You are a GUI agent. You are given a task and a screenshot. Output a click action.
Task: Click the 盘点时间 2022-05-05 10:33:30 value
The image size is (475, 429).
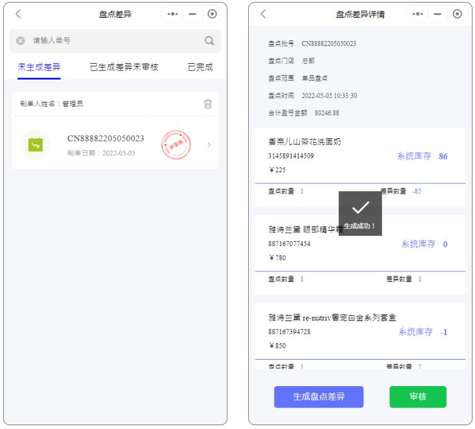point(329,95)
